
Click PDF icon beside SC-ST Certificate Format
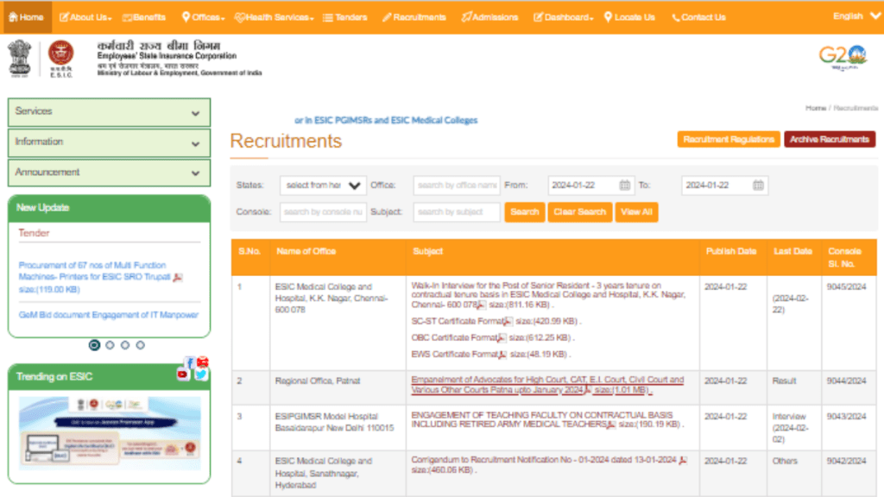pyautogui.click(x=508, y=322)
